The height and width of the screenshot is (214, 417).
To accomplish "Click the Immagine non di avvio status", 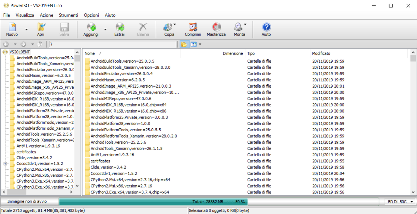I will (x=27, y=202).
